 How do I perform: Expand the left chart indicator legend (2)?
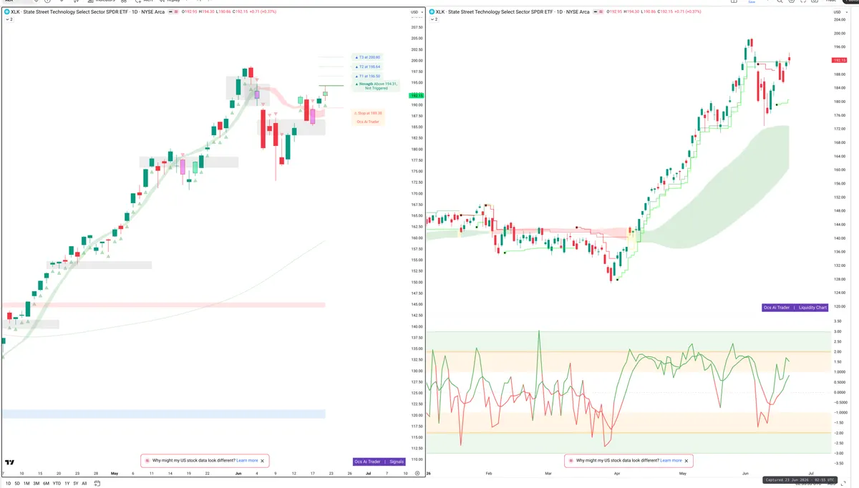click(x=9, y=19)
